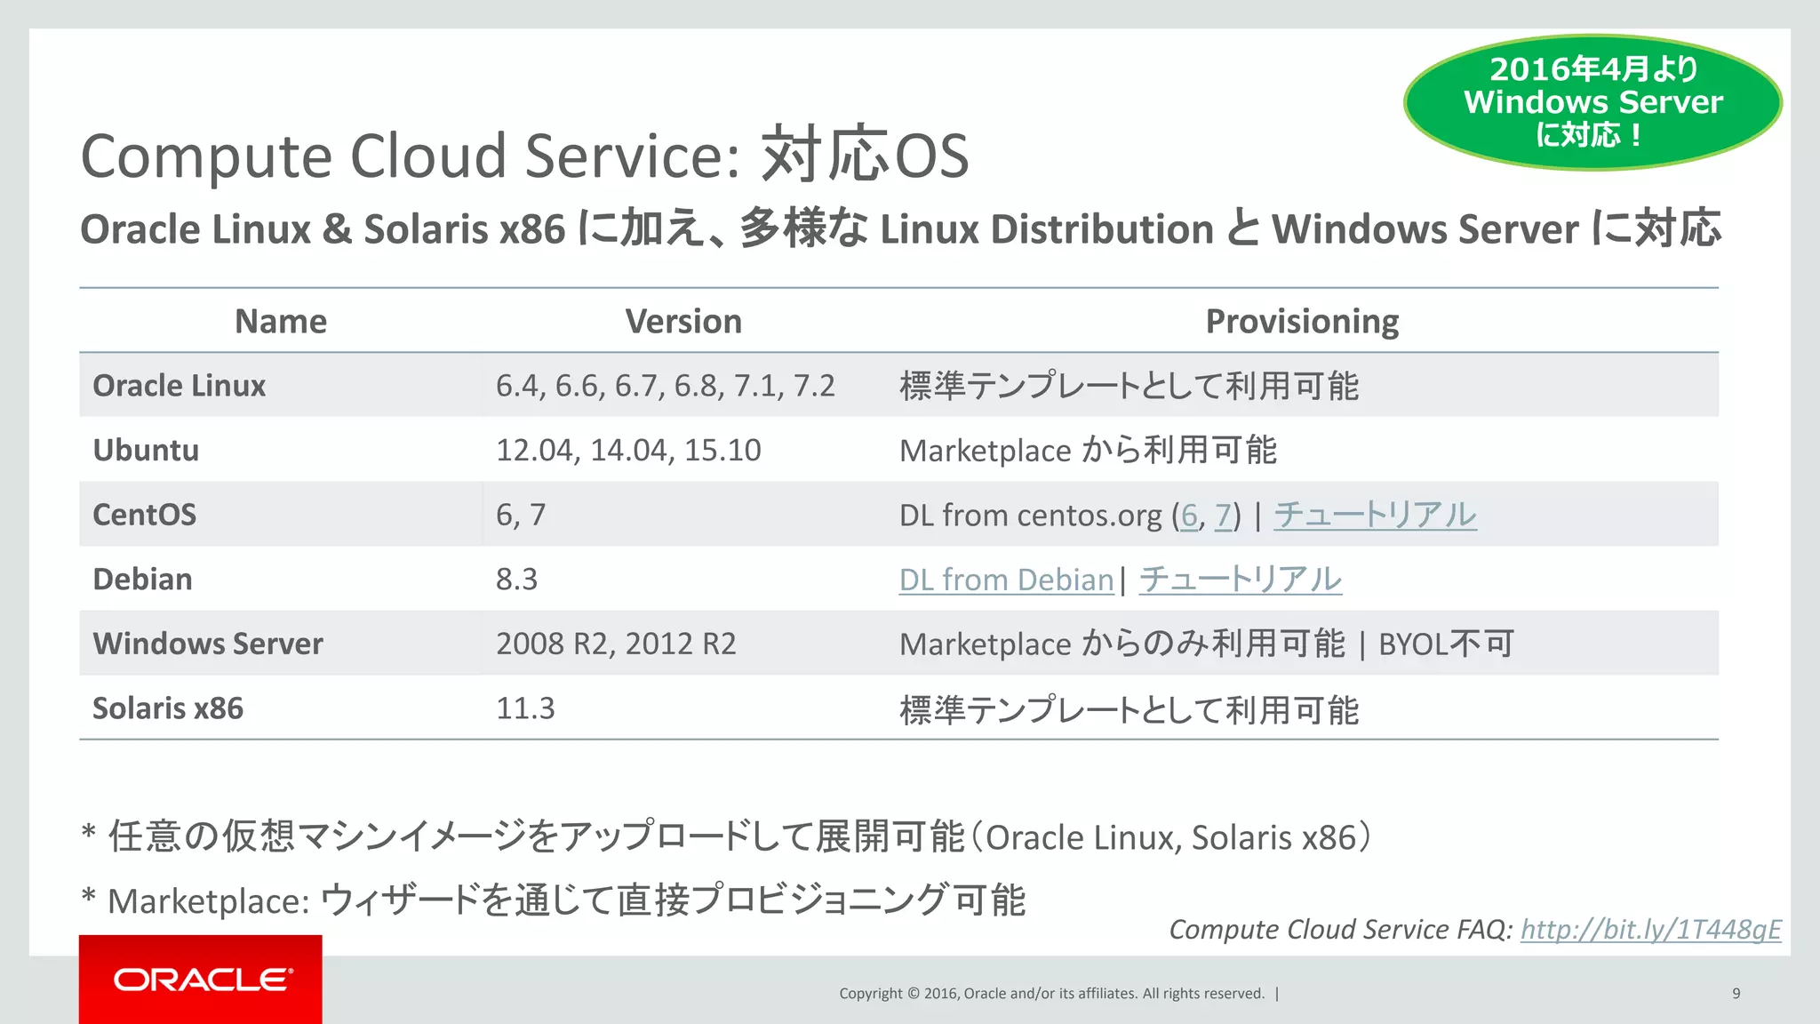Screen dimensions: 1820x1024
Task: Click the BYOL不可 text
Action: 1446,644
